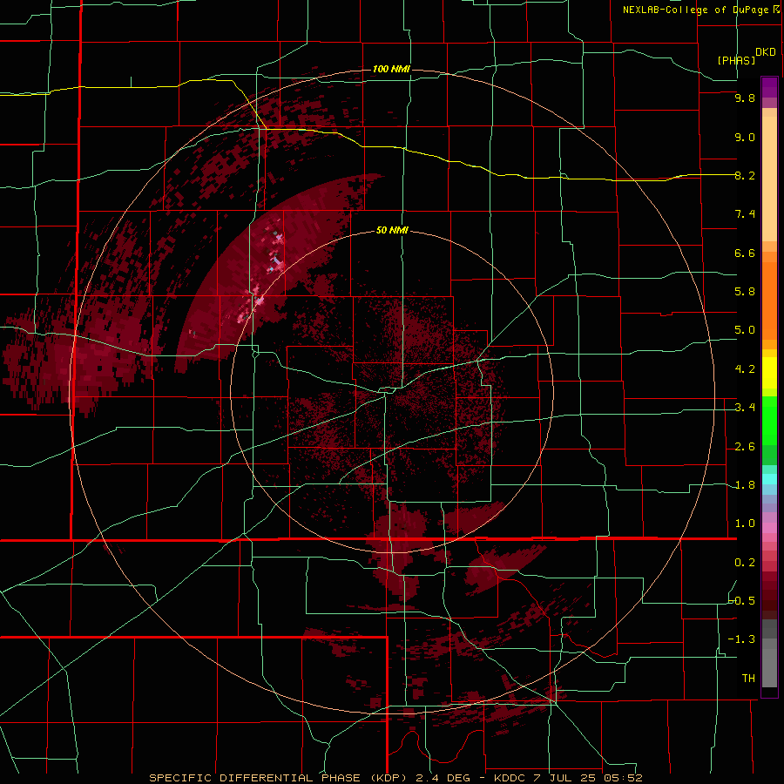Click the [PHAS] units label
Image resolution: width=784 pixels, height=784 pixels.
click(736, 61)
